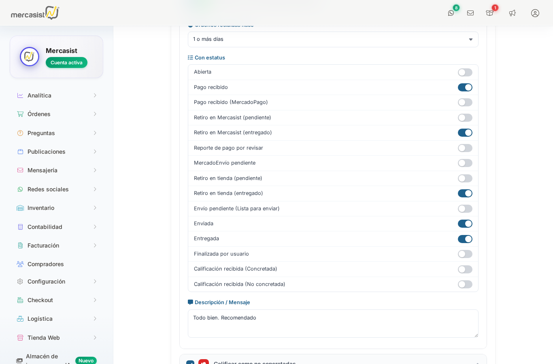553x364 pixels.
Task: Enable the Abierta status toggle
Action: point(465,72)
